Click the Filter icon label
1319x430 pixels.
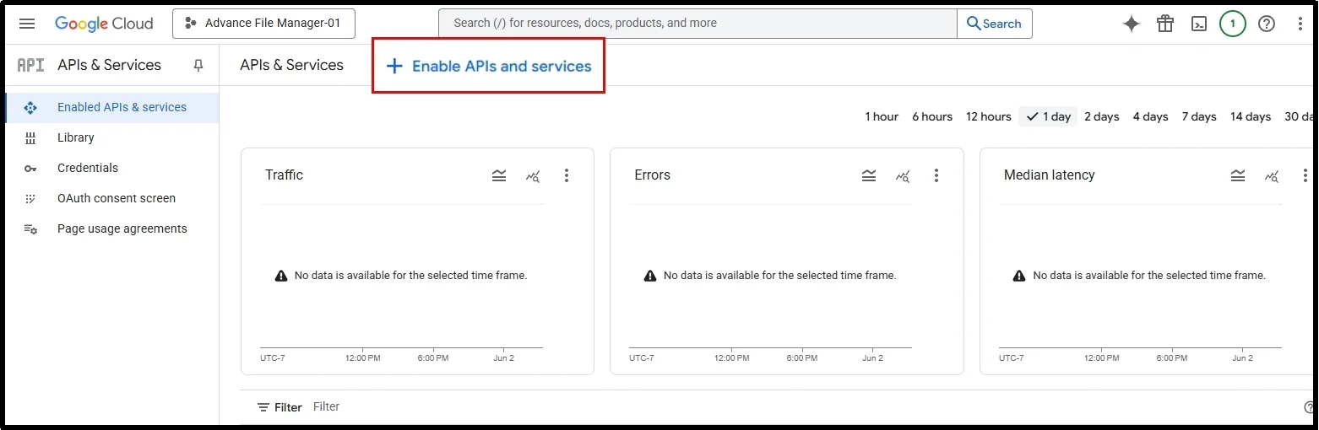click(x=280, y=407)
